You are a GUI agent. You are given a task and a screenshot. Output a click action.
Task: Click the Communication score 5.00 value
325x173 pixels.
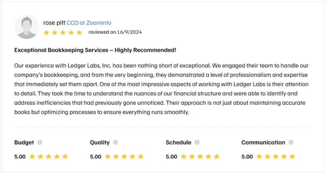247,156
